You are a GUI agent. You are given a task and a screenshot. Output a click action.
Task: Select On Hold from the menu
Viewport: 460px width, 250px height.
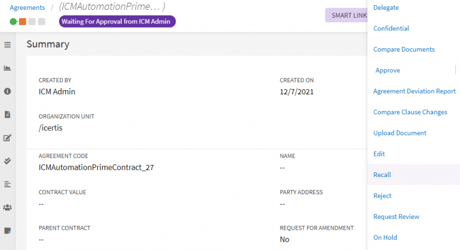(385, 237)
